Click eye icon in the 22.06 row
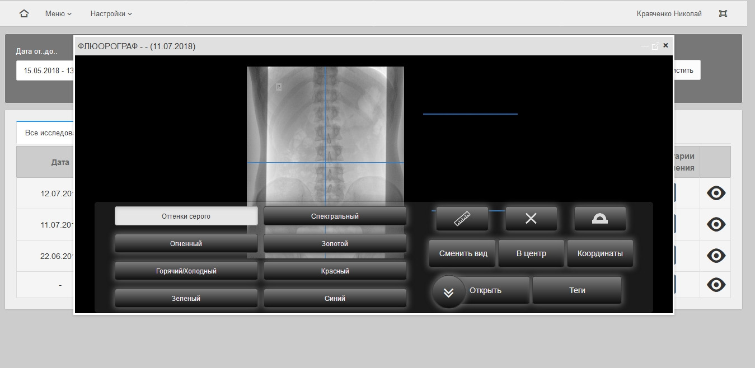The image size is (755, 368). click(716, 256)
